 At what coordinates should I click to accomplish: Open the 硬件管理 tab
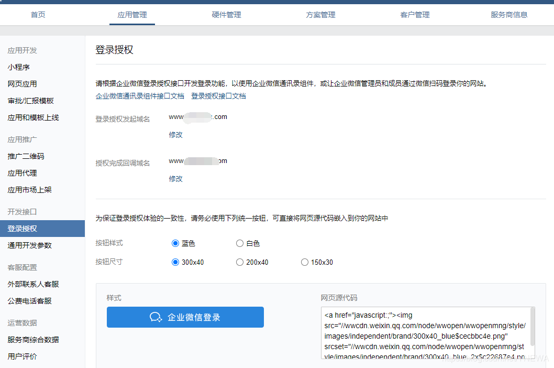tap(227, 15)
